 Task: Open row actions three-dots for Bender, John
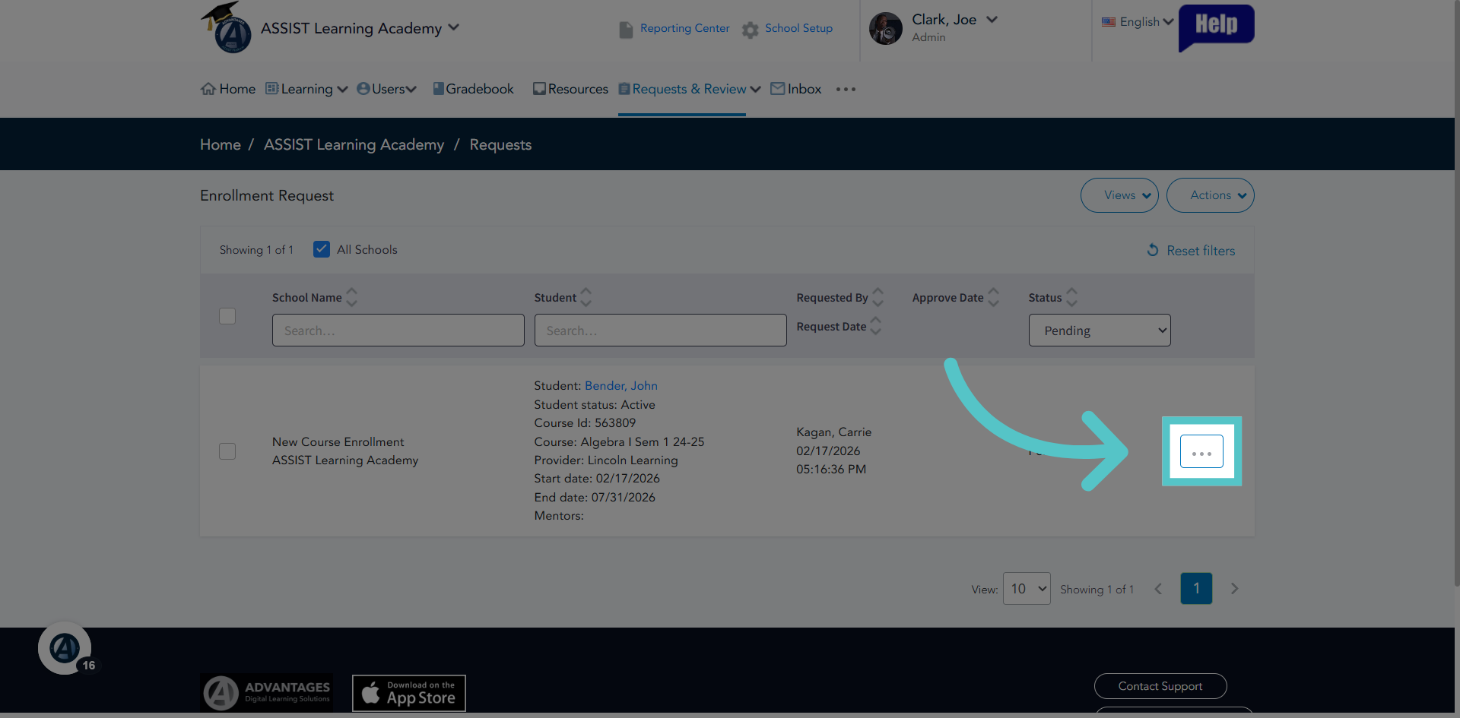(x=1201, y=451)
